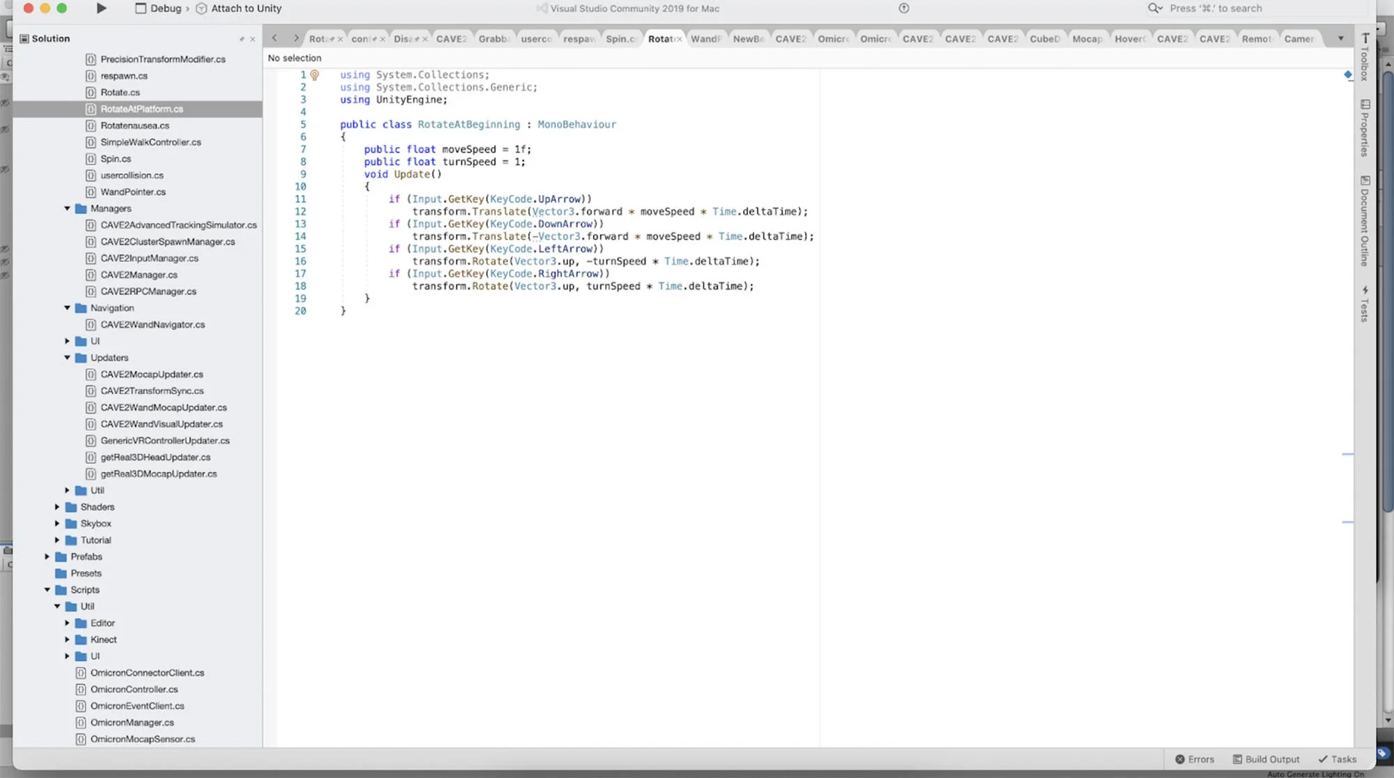This screenshot has height=778, width=1394.
Task: Click the search field in the title bar
Action: (1216, 8)
